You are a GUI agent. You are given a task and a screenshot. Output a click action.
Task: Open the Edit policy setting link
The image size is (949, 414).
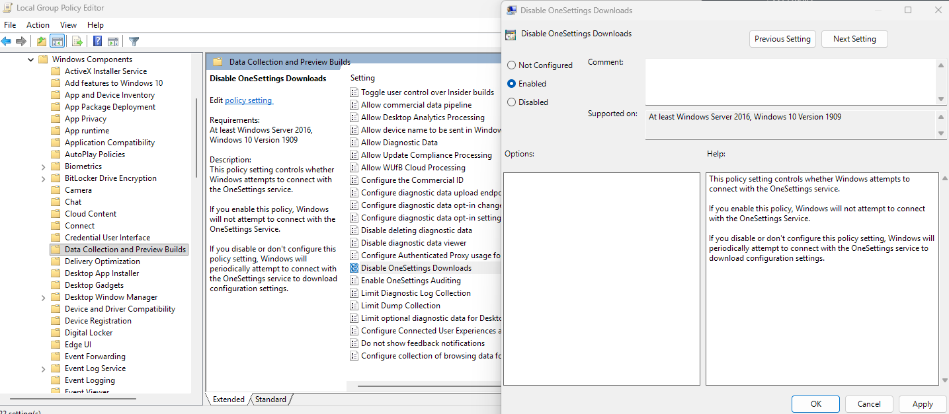click(249, 100)
